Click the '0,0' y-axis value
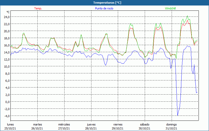 coord(7,102)
